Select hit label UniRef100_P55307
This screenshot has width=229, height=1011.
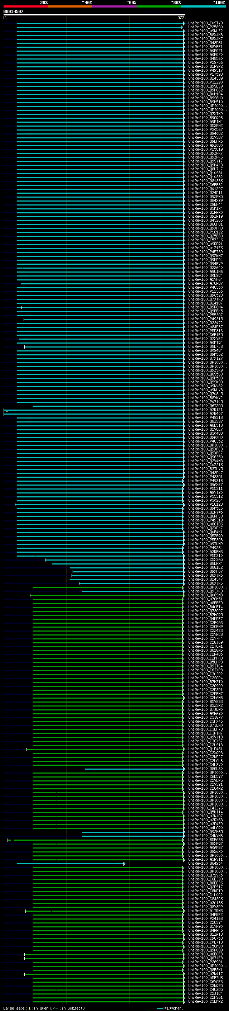point(205,315)
